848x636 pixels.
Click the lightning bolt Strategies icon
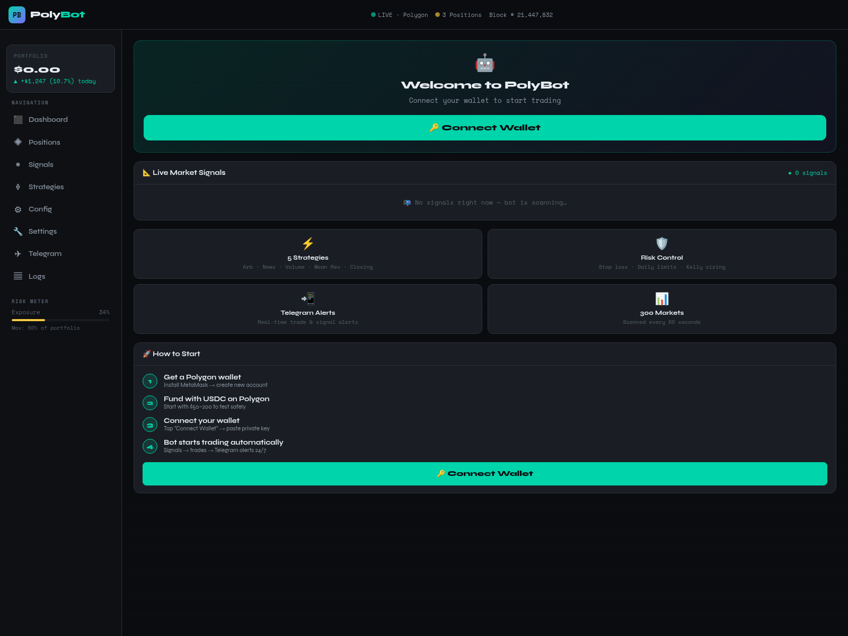[308, 243]
